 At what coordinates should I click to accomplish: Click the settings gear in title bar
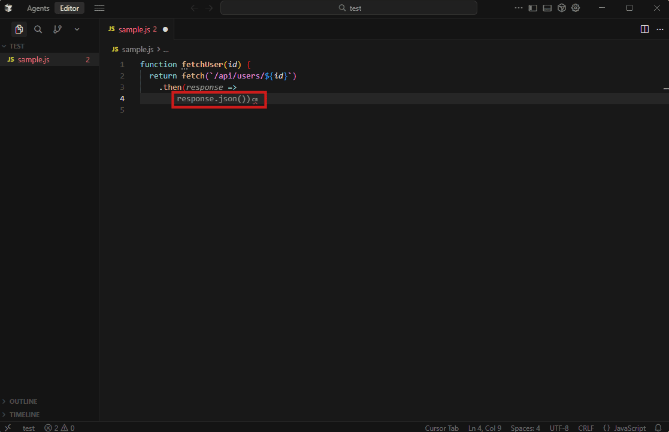coord(576,8)
